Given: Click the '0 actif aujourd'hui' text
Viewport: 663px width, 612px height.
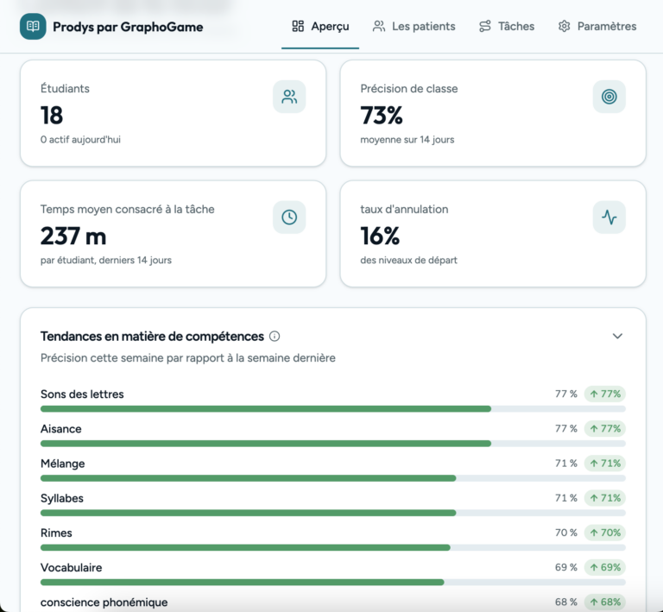Looking at the screenshot, I should pyautogui.click(x=80, y=140).
